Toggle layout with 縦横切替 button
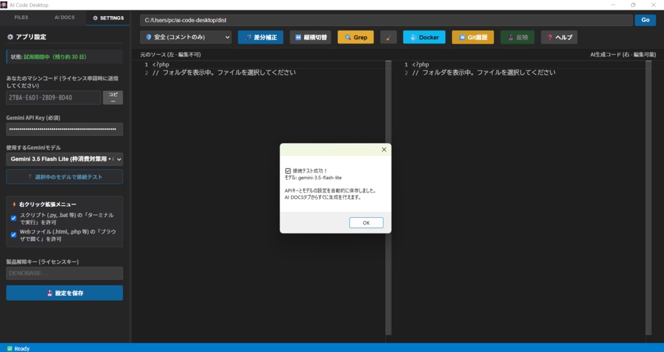The height and width of the screenshot is (352, 664). click(311, 38)
